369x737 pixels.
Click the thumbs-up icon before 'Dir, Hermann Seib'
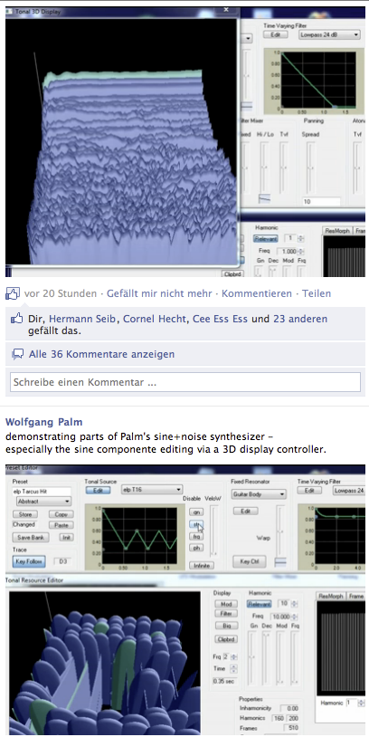[x=17, y=319]
